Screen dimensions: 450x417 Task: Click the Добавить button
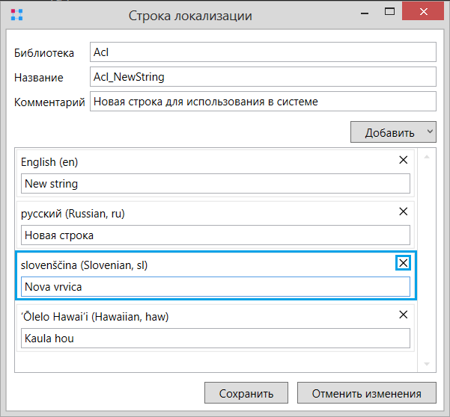click(x=389, y=132)
